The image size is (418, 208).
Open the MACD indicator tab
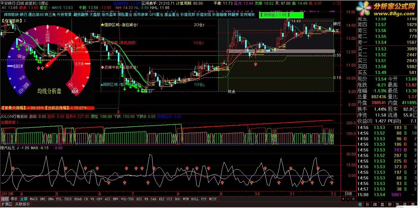[x=34, y=199]
